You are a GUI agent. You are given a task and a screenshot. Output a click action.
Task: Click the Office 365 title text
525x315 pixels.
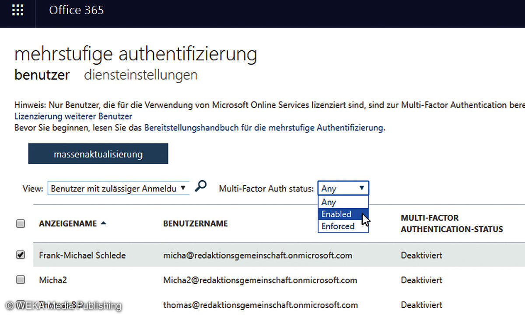point(76,10)
